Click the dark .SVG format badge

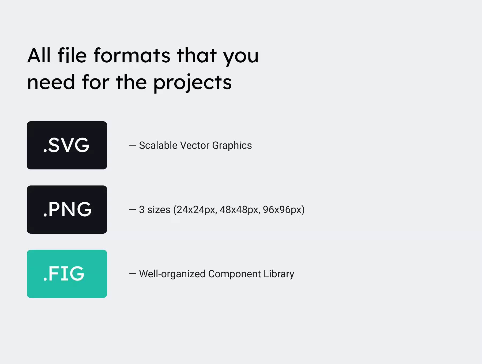[67, 145]
